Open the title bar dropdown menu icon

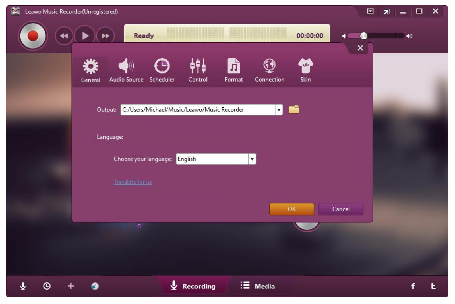click(370, 11)
